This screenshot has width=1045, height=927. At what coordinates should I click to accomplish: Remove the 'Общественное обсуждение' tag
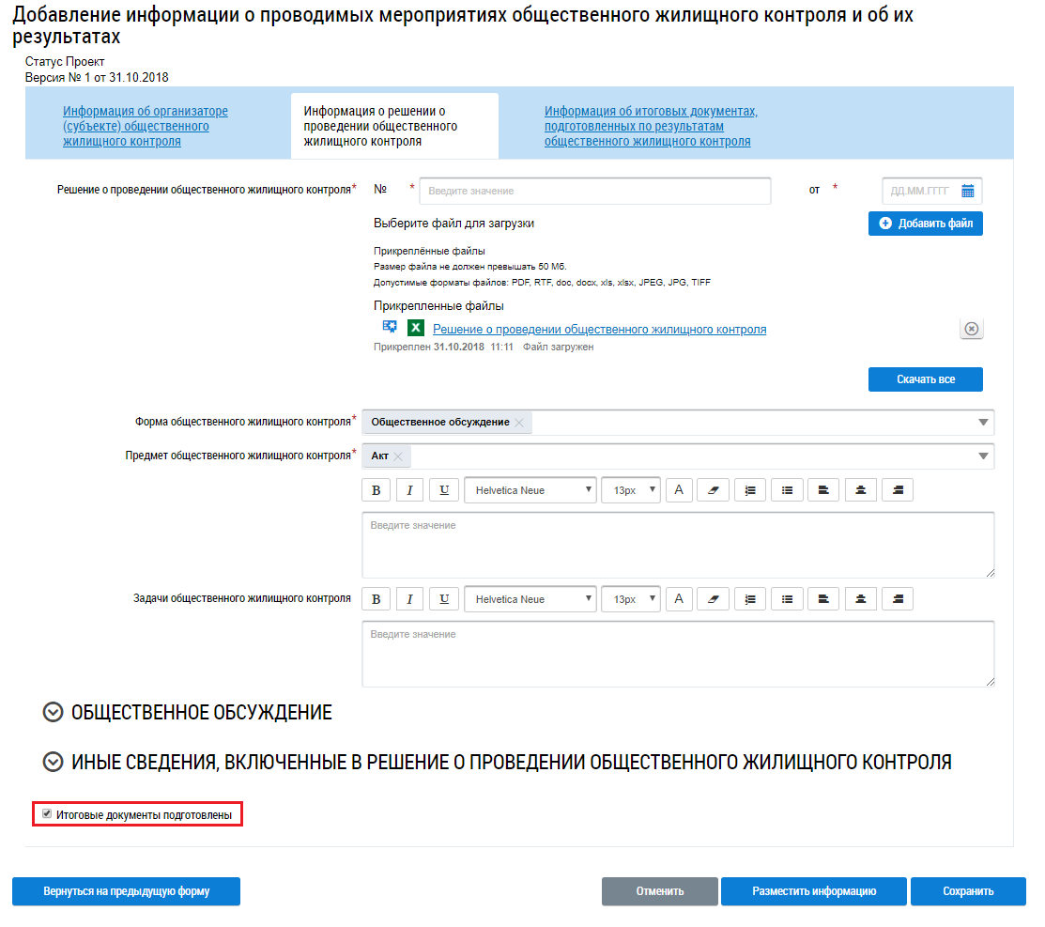point(519,422)
